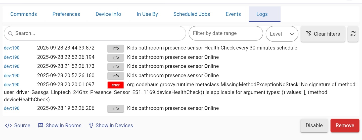Open the Events tab
362x140 pixels.
[233, 14]
